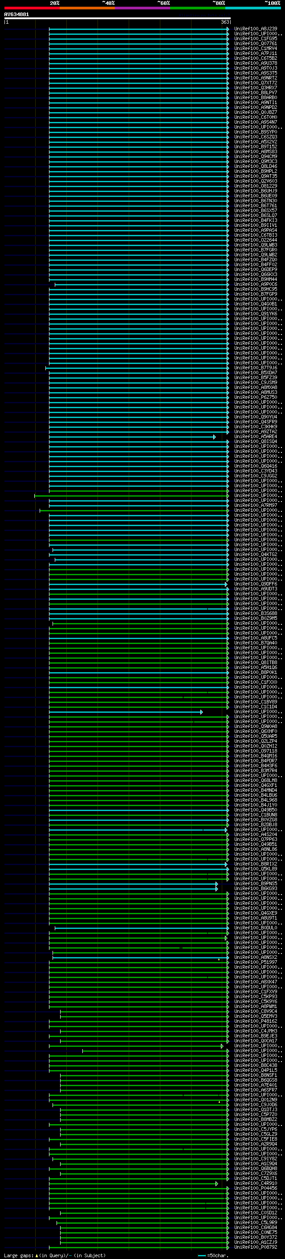
Task: Select the UniRef100_A5ARE4 label
Action: [x=255, y=436]
